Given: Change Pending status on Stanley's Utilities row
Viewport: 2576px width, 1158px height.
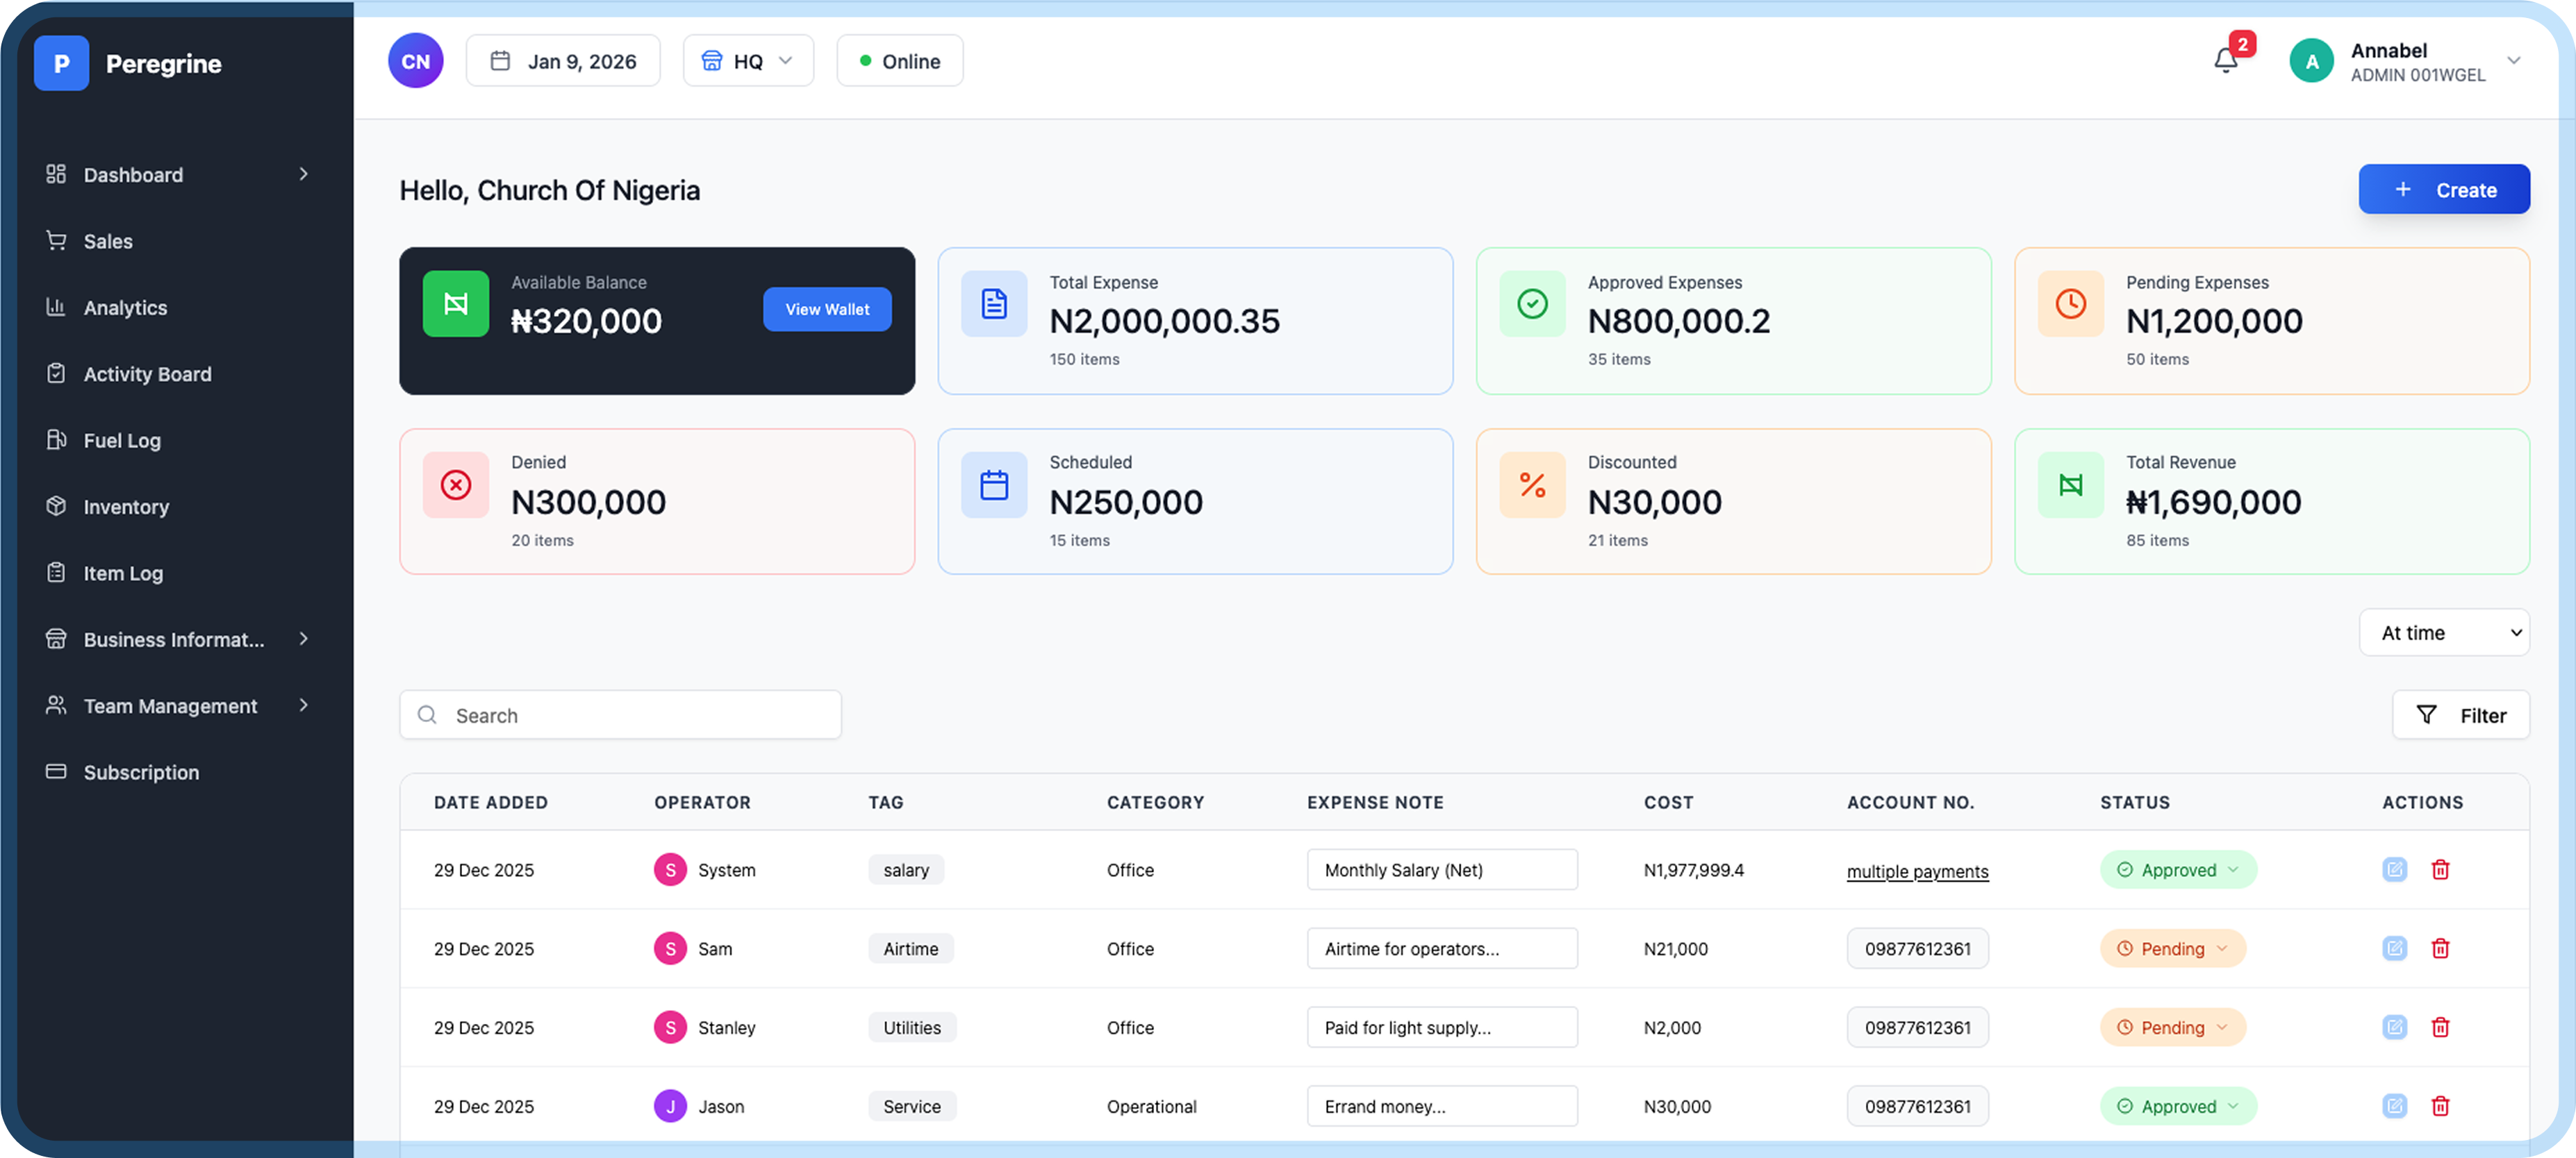Looking at the screenshot, I should click(x=2172, y=1026).
